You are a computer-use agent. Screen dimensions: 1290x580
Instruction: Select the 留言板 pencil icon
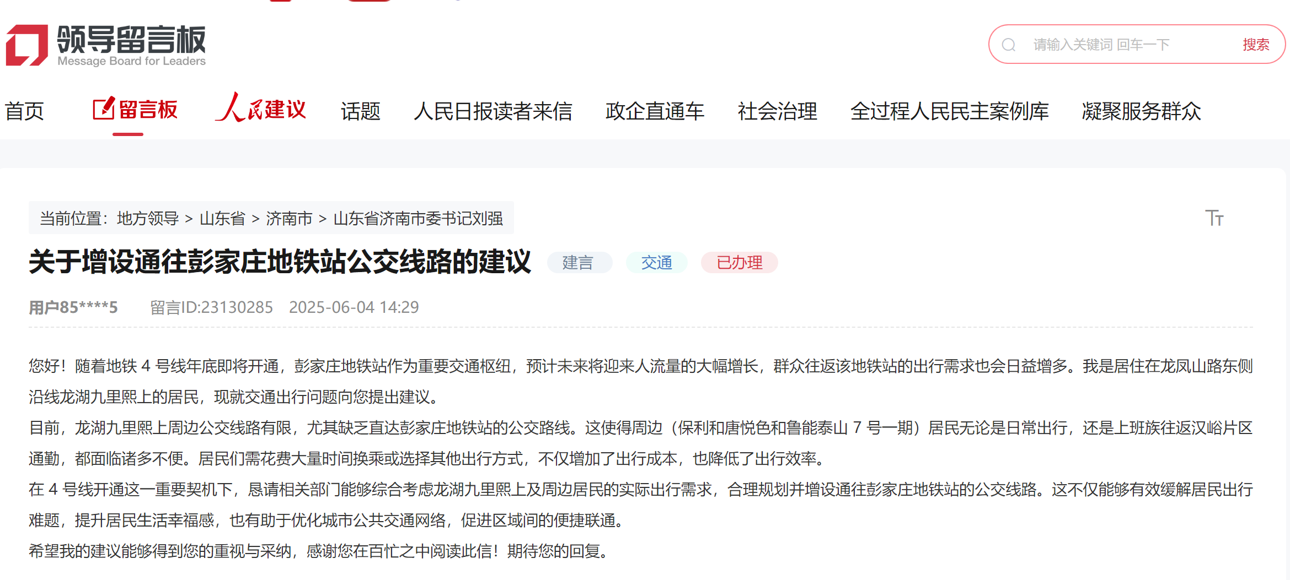point(103,108)
